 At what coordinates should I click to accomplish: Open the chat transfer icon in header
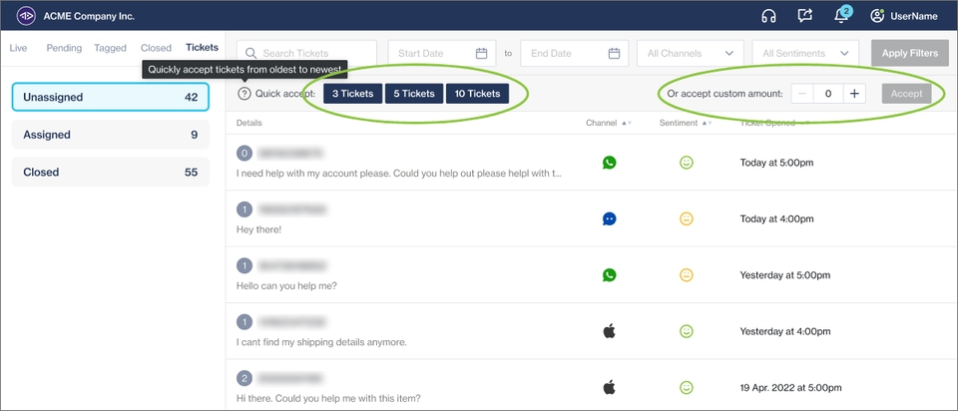(x=805, y=16)
